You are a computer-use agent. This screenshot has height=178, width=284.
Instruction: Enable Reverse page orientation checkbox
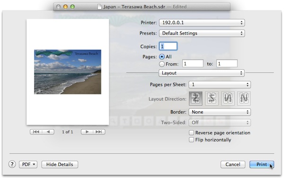pyautogui.click(x=191, y=133)
